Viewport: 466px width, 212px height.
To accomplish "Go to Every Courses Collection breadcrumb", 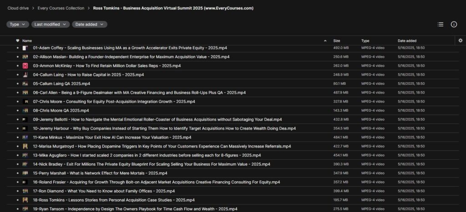I will [61, 8].
